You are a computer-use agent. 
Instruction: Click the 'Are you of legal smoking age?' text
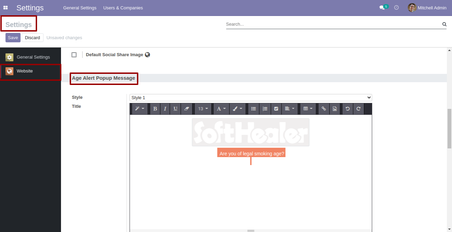(252, 154)
